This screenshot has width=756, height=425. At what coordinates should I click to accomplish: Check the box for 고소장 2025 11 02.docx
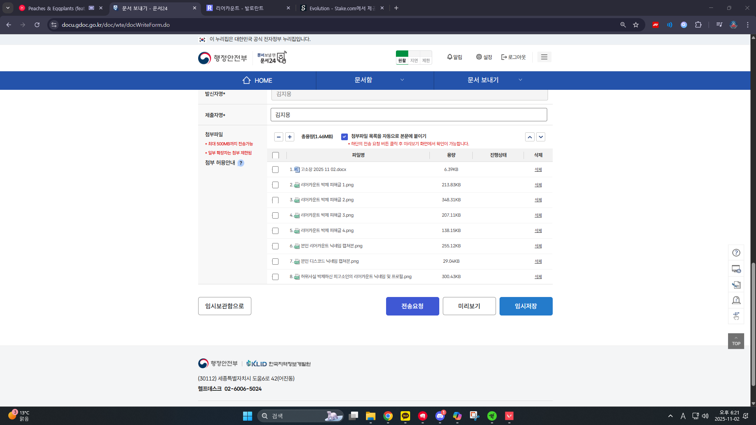(275, 170)
